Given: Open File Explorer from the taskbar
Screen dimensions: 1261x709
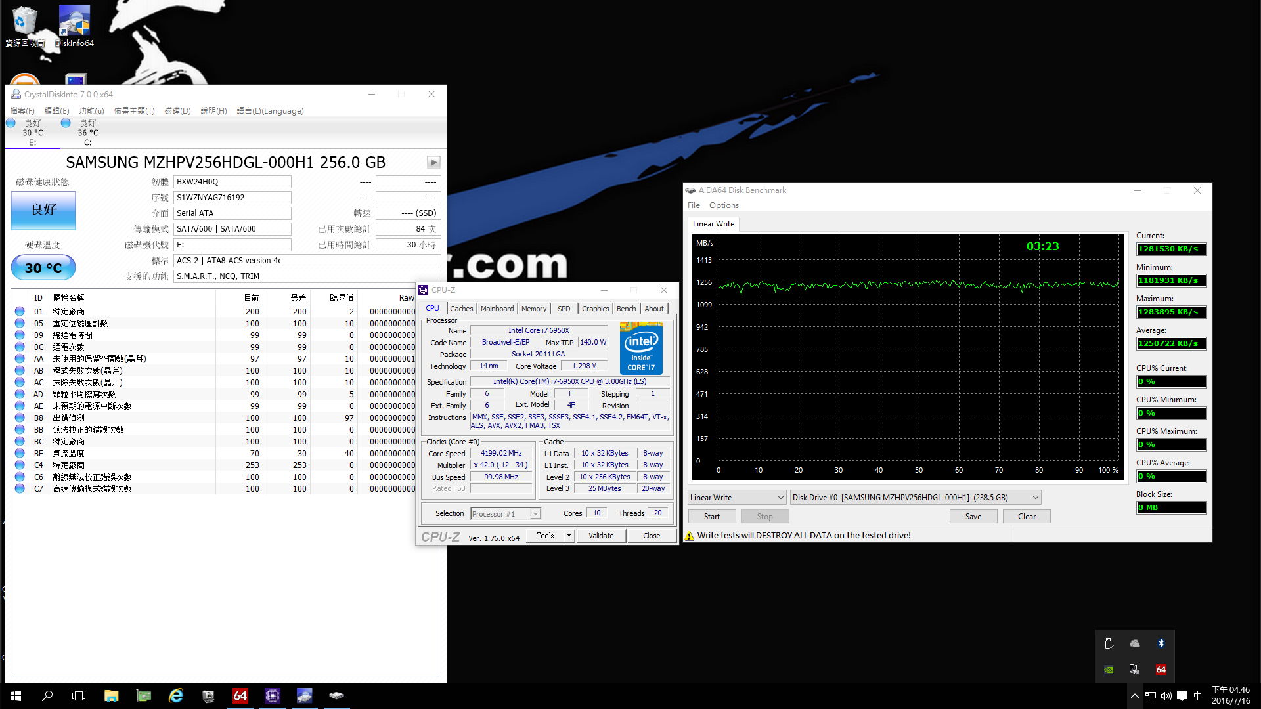Looking at the screenshot, I should 112,696.
